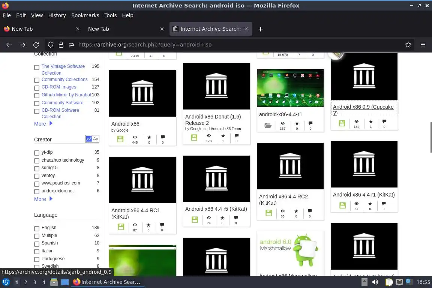Open the Tools menu
Screen dimensions: 432x288
click(x=111, y=15)
